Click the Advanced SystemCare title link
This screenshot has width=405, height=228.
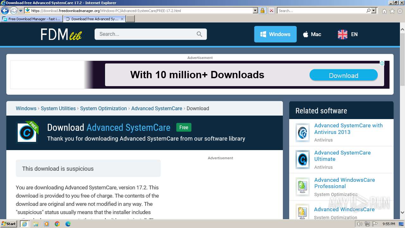click(x=128, y=128)
